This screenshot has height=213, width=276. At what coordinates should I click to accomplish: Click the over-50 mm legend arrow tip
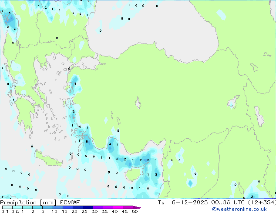point(138,208)
